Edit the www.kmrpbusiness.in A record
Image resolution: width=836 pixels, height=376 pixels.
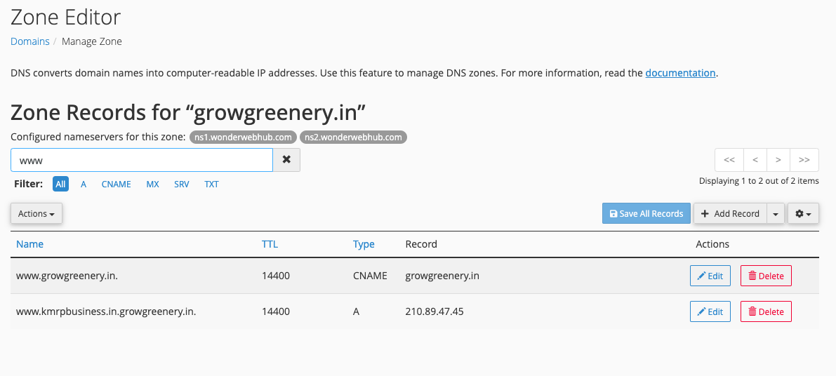pos(710,311)
